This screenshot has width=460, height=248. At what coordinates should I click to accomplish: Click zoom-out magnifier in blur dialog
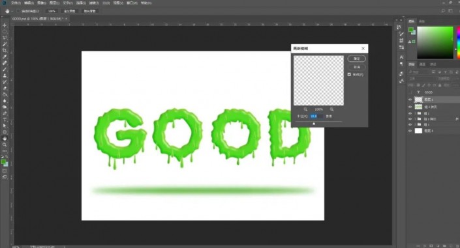coord(305,109)
